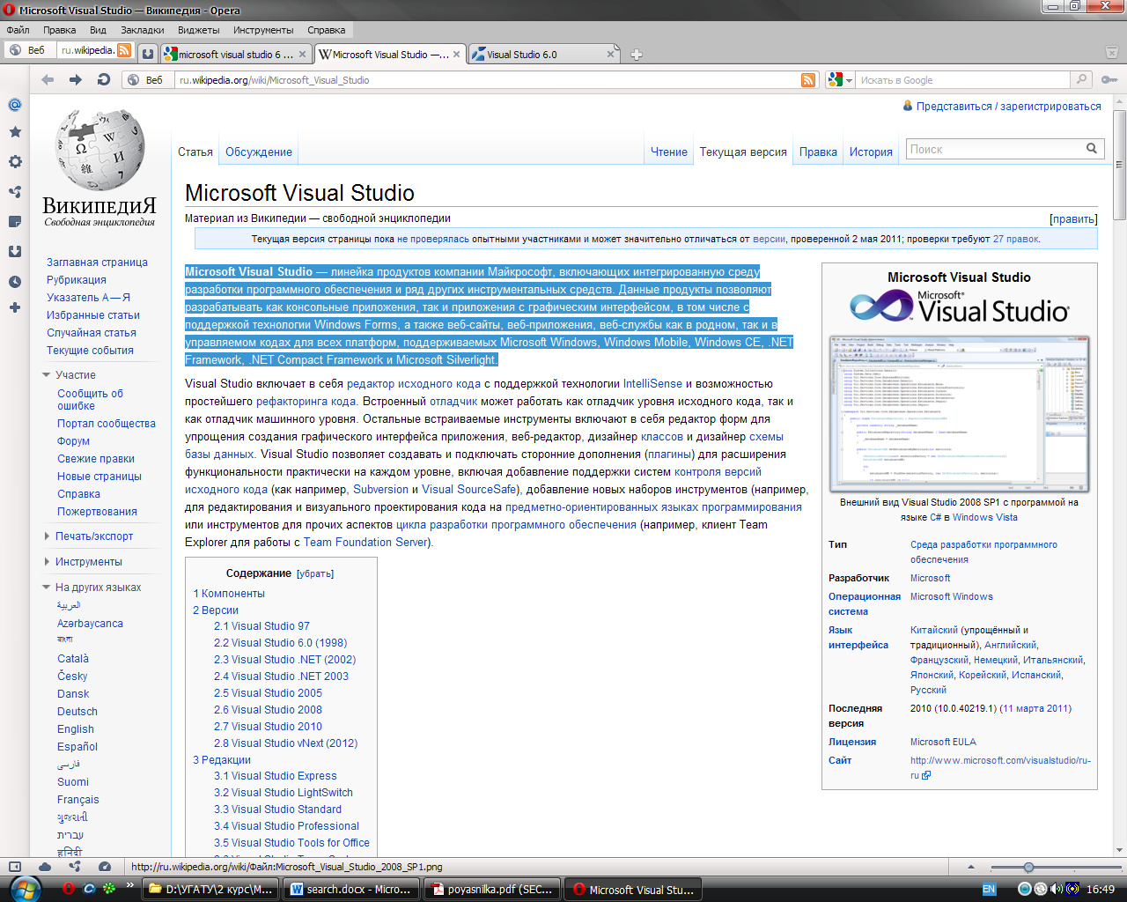The height and width of the screenshot is (902, 1127).
Task: Collapse the 'Участие' sidebar section
Action: click(x=47, y=375)
